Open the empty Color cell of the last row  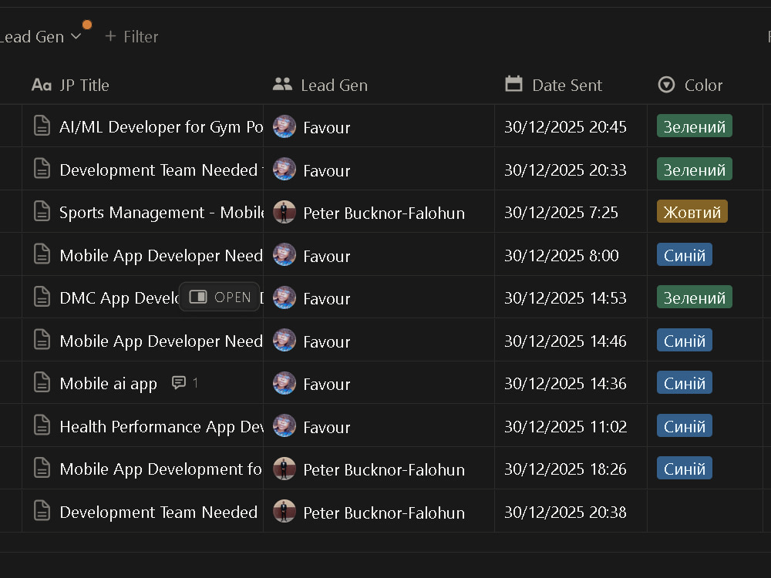(x=705, y=511)
